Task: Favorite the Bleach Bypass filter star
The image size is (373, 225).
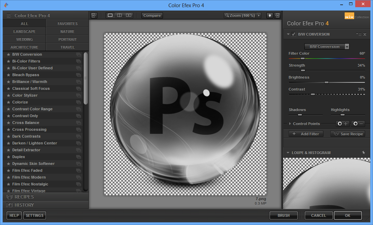Action: (x=9, y=75)
